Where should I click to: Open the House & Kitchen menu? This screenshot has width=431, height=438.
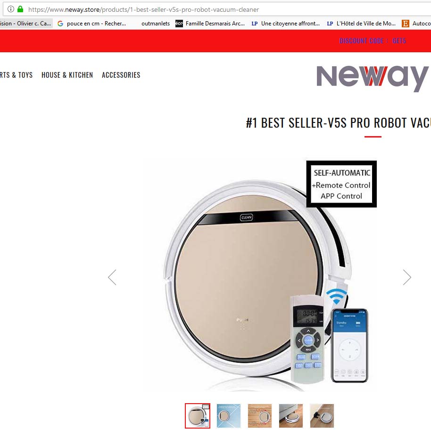tap(67, 75)
